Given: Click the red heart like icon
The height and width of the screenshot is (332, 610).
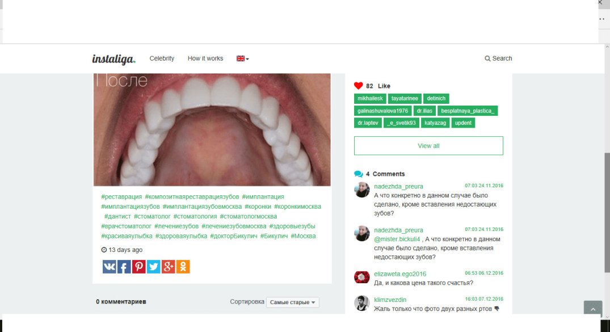Looking at the screenshot, I should tap(358, 86).
